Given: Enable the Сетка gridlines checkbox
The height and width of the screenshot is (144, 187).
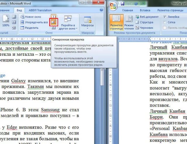Looking at the screenshot, I should tap(165, 22).
